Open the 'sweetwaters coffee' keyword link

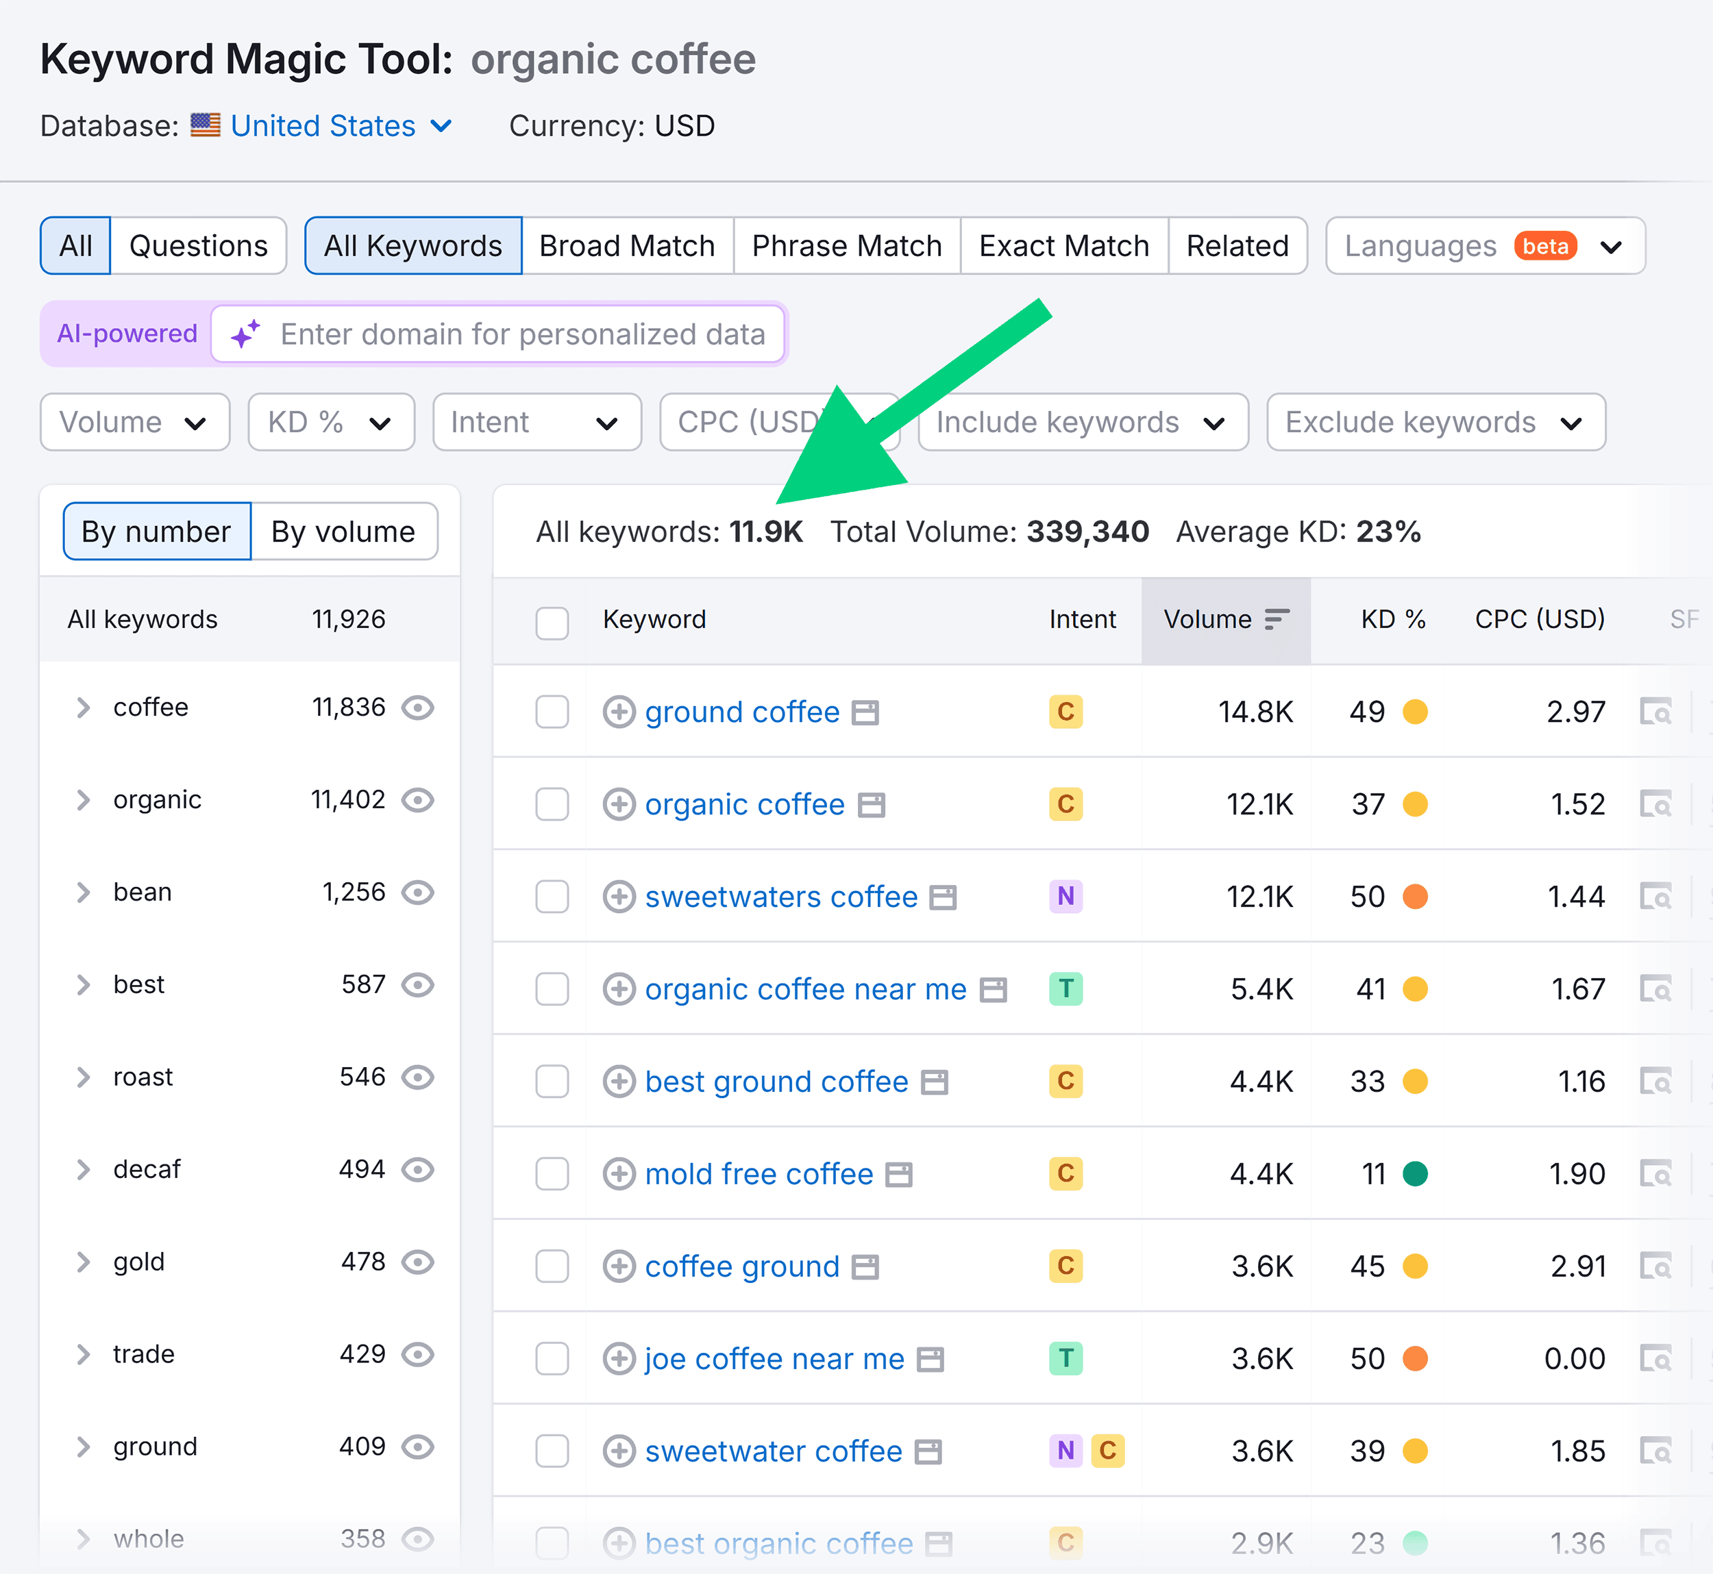coord(782,896)
